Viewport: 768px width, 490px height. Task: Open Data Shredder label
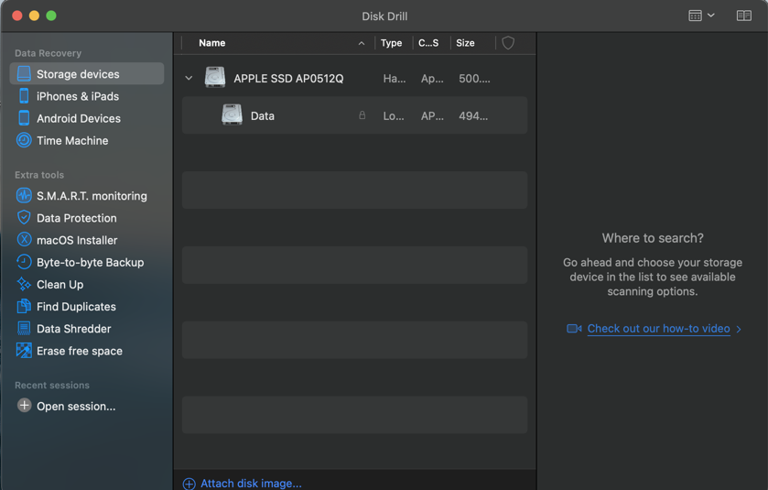pyautogui.click(x=73, y=329)
